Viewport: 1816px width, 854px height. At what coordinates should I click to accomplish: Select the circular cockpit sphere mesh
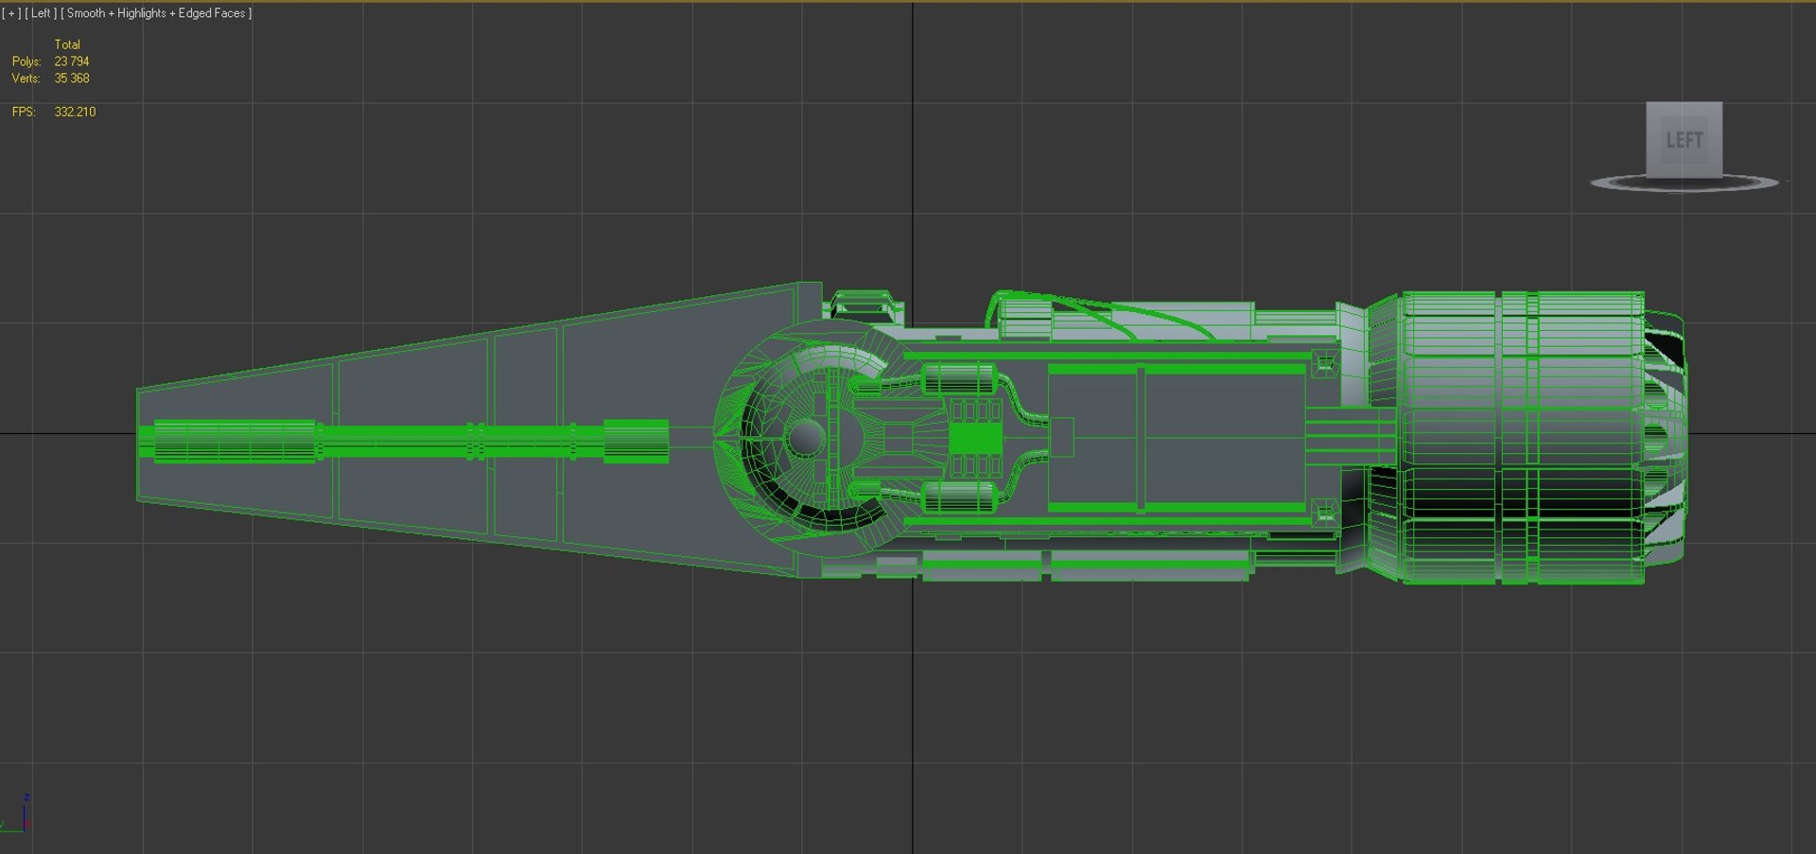click(806, 437)
